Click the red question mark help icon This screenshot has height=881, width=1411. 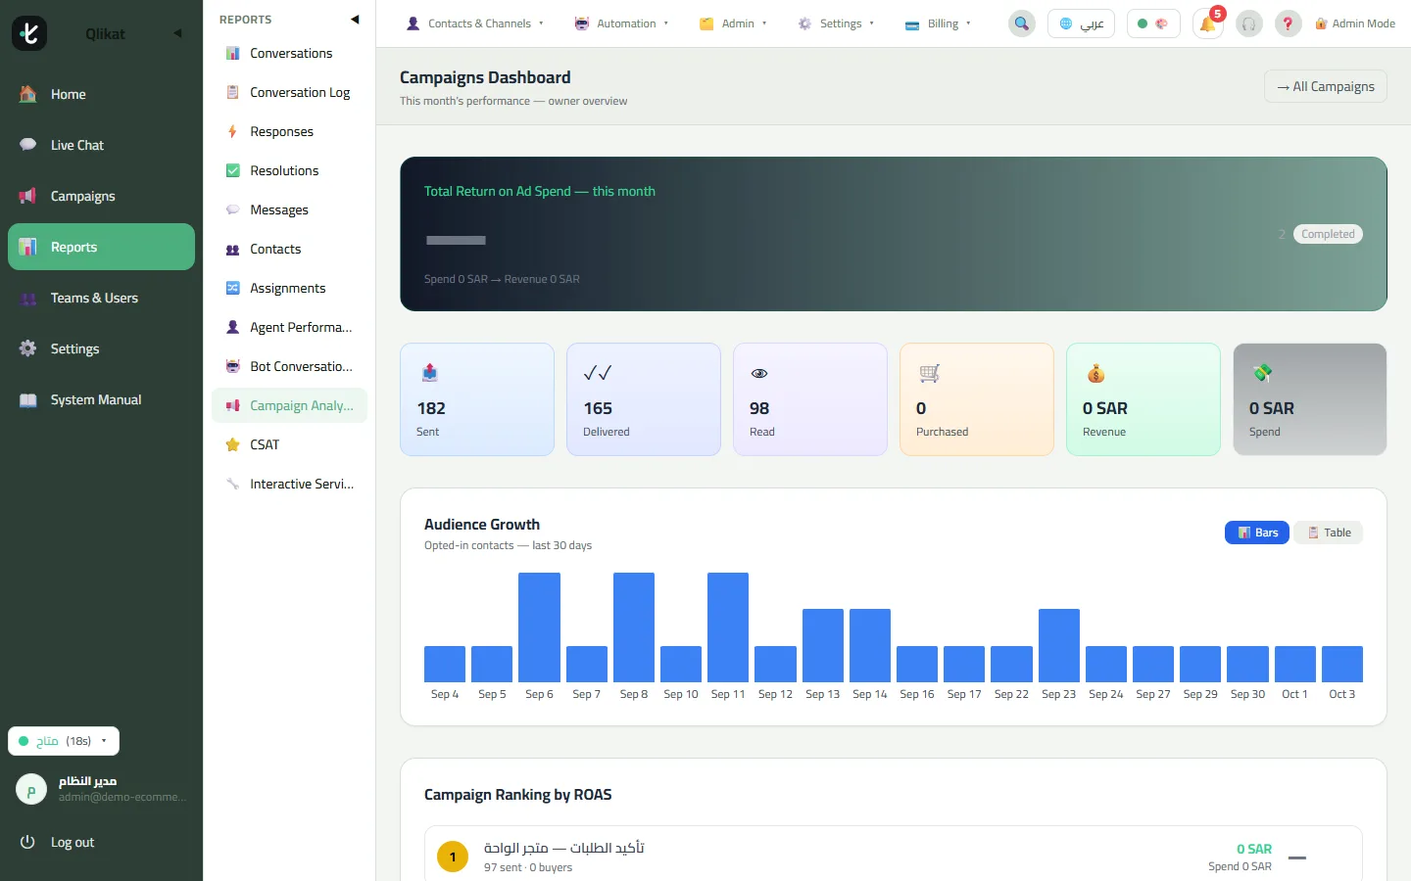1288,23
